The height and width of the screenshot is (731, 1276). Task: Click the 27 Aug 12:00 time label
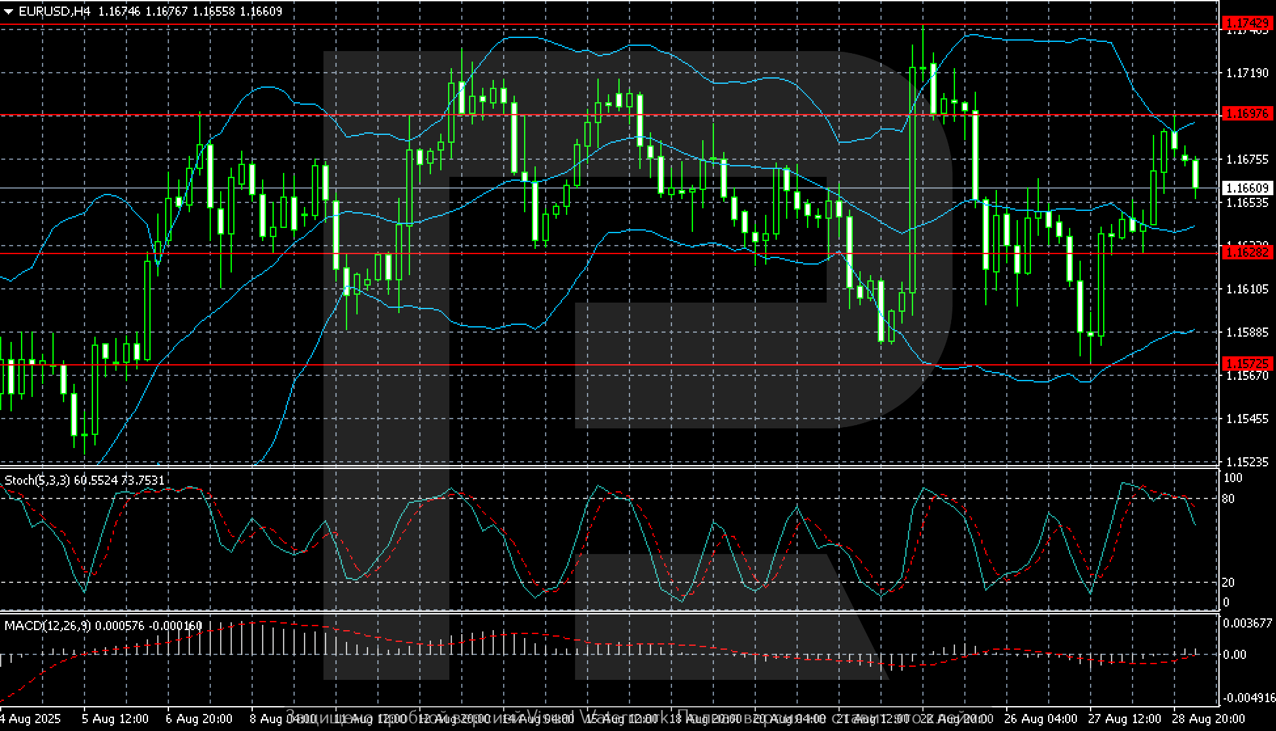1125,719
